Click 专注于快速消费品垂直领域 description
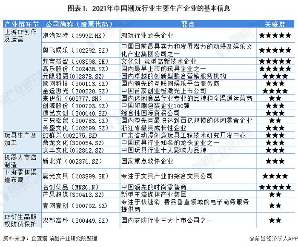This screenshot has height=247, width=298. 185,206
